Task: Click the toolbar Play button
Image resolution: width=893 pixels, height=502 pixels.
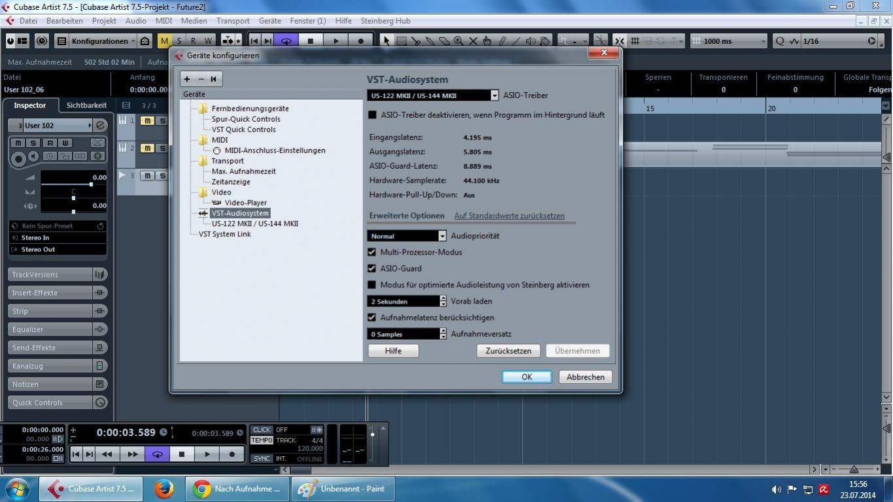Action: (336, 41)
